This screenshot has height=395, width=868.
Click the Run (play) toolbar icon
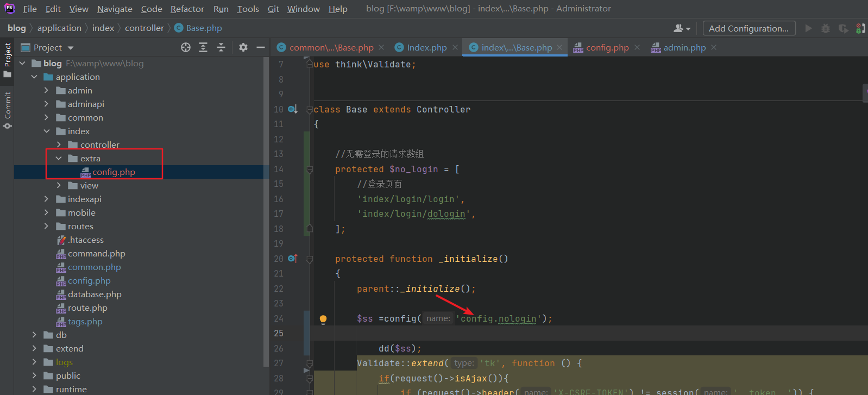click(x=808, y=28)
